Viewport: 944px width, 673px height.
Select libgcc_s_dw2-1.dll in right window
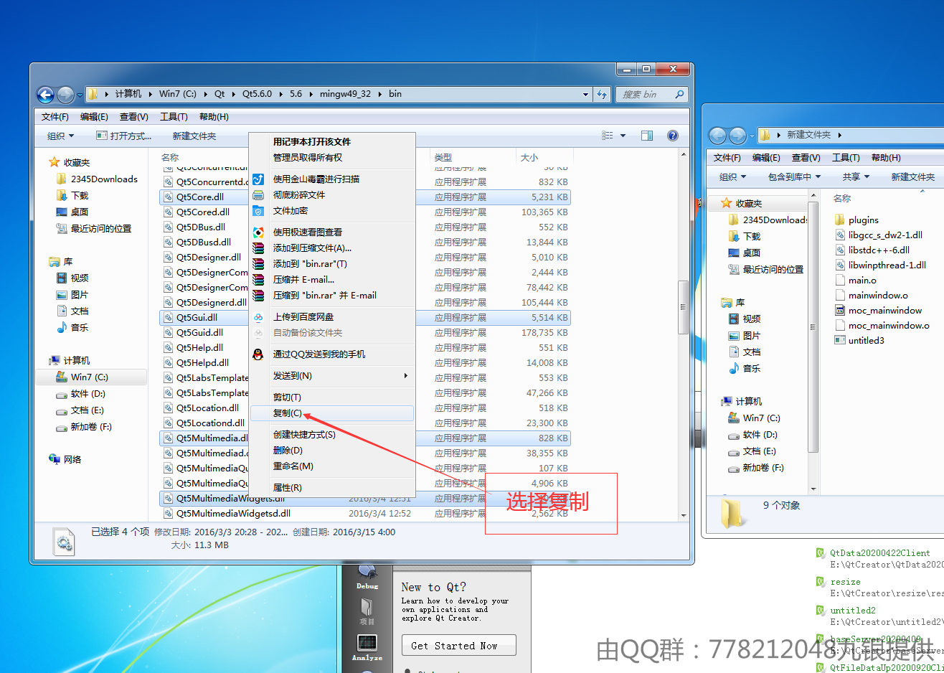[885, 235]
